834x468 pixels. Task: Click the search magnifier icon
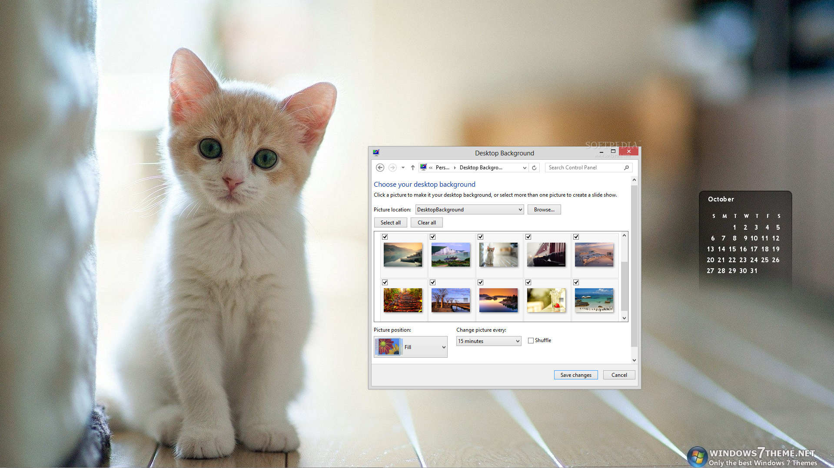[x=626, y=168]
